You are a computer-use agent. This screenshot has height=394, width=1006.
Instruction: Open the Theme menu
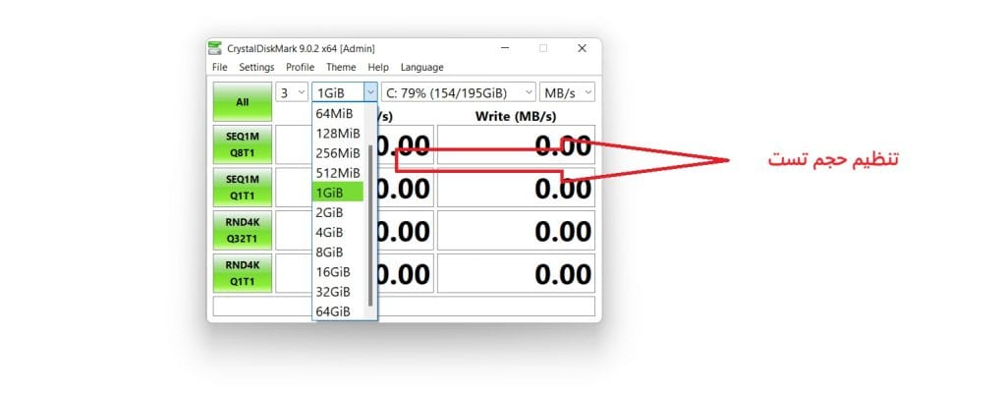point(341,68)
